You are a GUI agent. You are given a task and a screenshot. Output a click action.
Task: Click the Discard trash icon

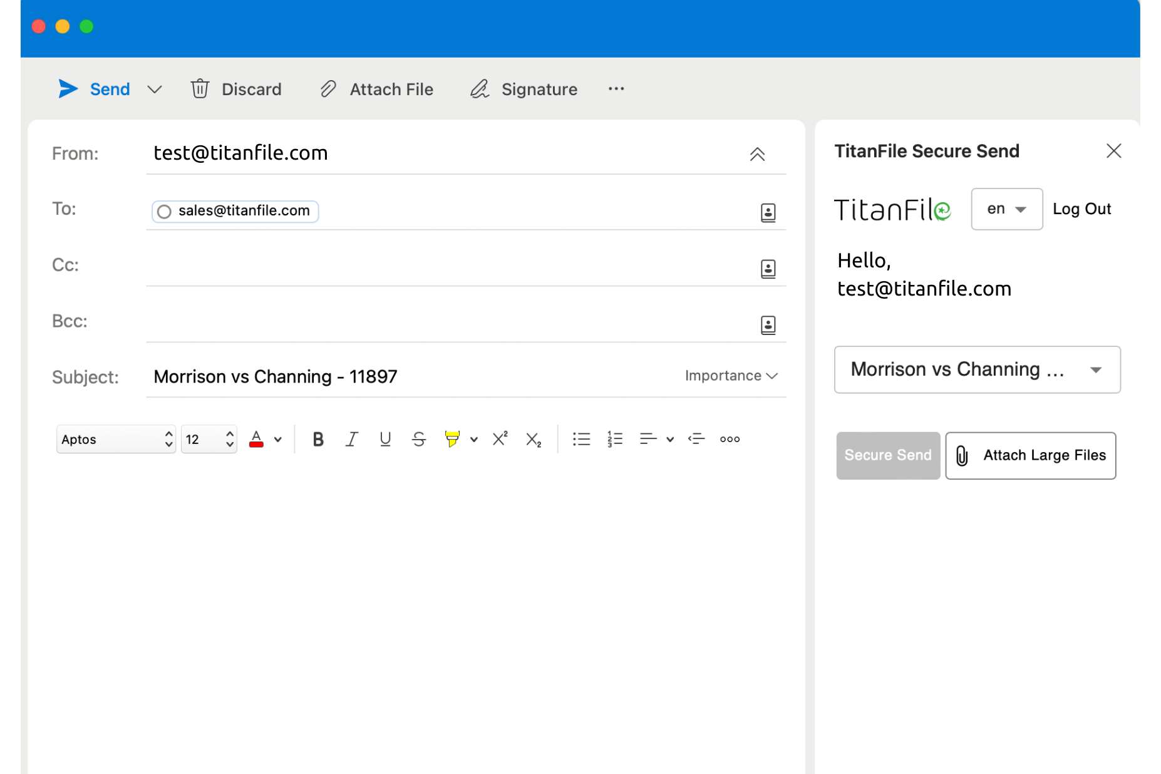click(x=200, y=88)
